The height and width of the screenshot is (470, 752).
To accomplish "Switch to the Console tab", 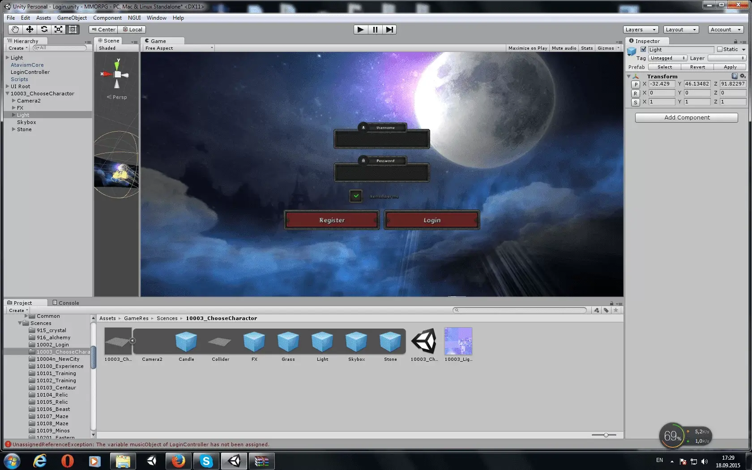I will (65, 303).
